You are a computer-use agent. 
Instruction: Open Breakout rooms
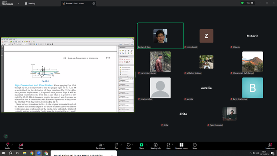click(181, 146)
